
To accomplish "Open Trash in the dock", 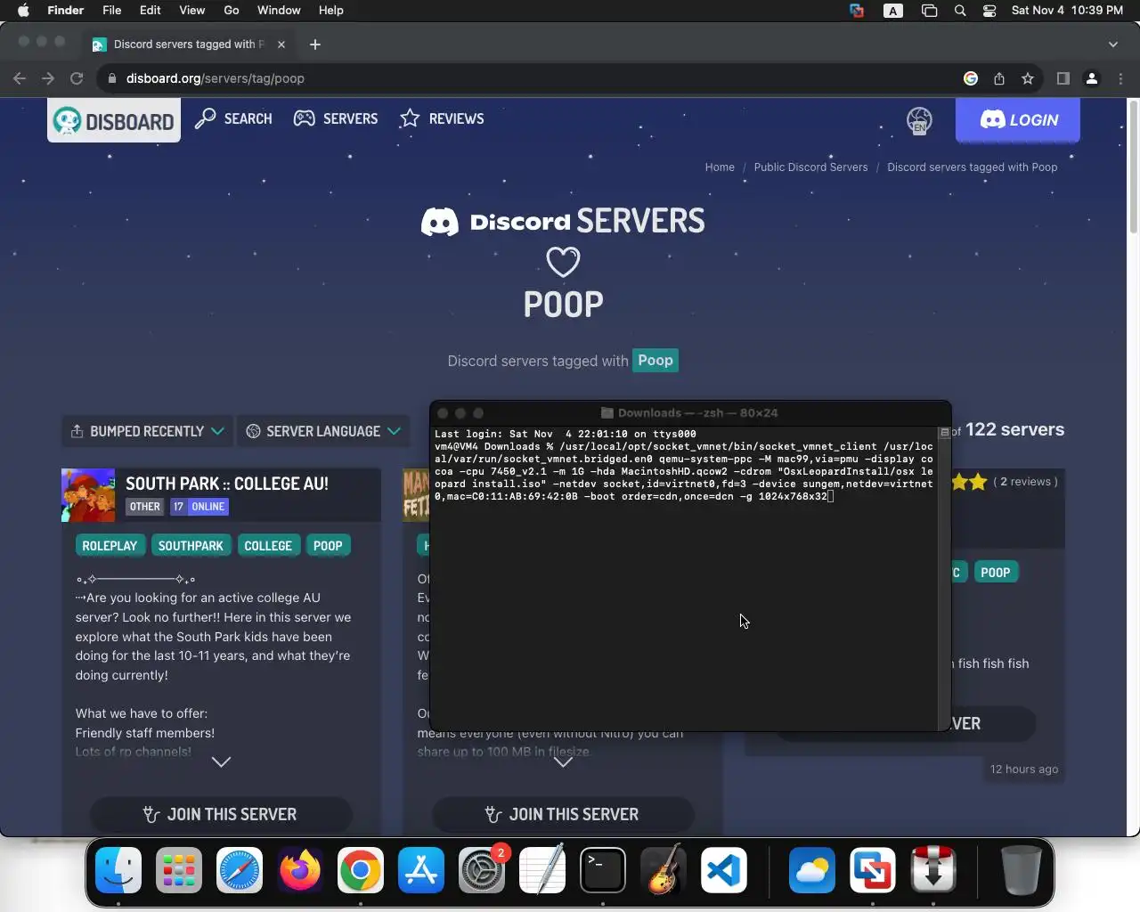I will (x=1021, y=870).
